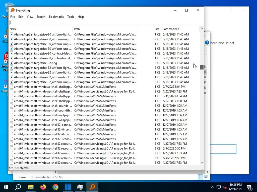Open taskbar Search magnifier
Viewport: 257px width, 192px height.
(x=18, y=187)
